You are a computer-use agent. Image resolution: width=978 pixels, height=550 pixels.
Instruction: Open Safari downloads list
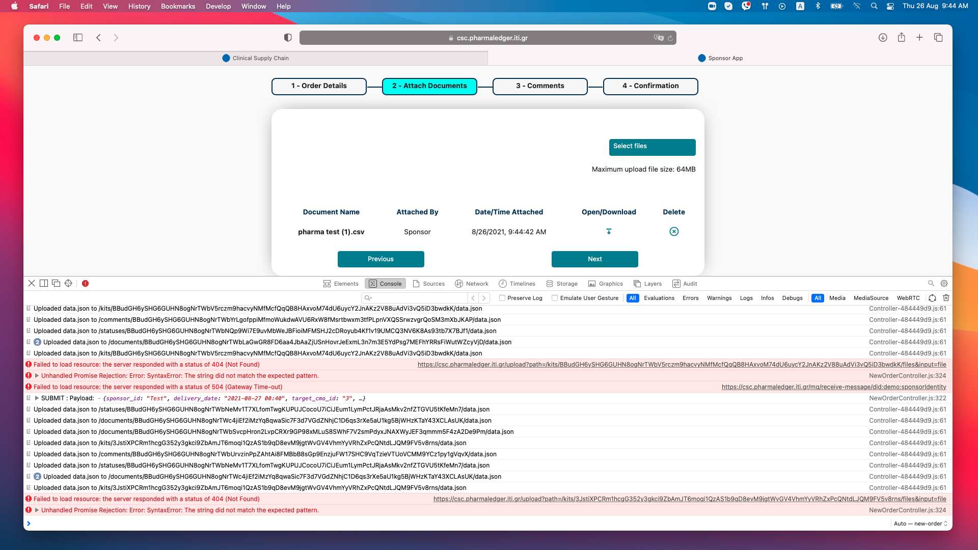[x=883, y=38]
